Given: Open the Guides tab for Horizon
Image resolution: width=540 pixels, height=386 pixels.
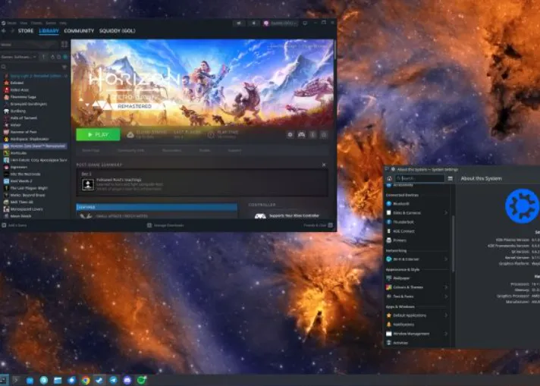Looking at the screenshot, I should (205, 150).
